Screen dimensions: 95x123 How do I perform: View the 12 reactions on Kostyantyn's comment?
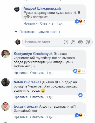tap(79, 71)
